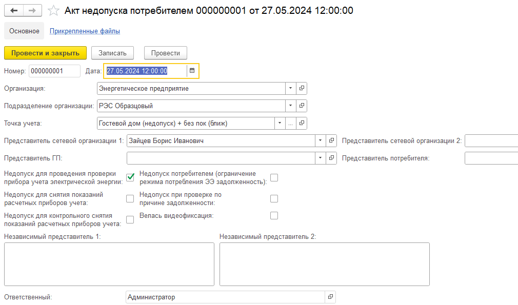Click the back navigation arrow
This screenshot has width=518, height=305.
(14, 11)
